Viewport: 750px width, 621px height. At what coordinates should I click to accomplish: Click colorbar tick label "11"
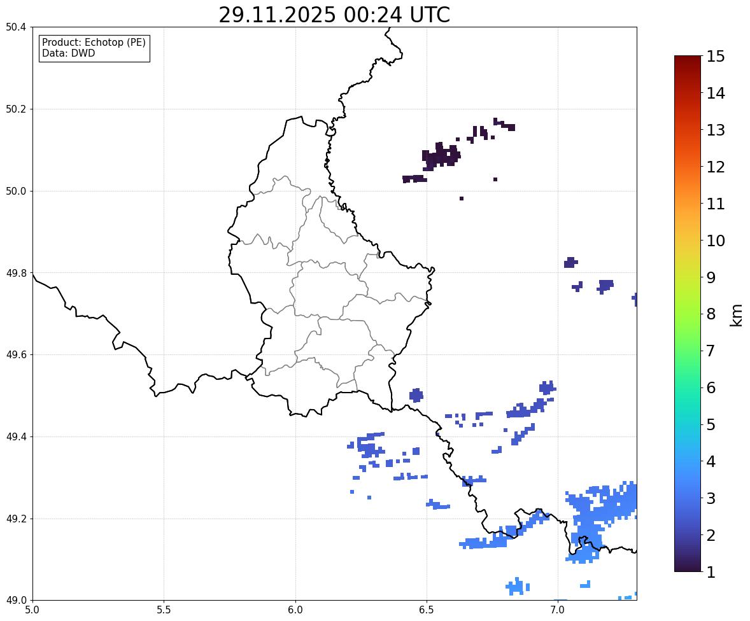click(x=716, y=204)
